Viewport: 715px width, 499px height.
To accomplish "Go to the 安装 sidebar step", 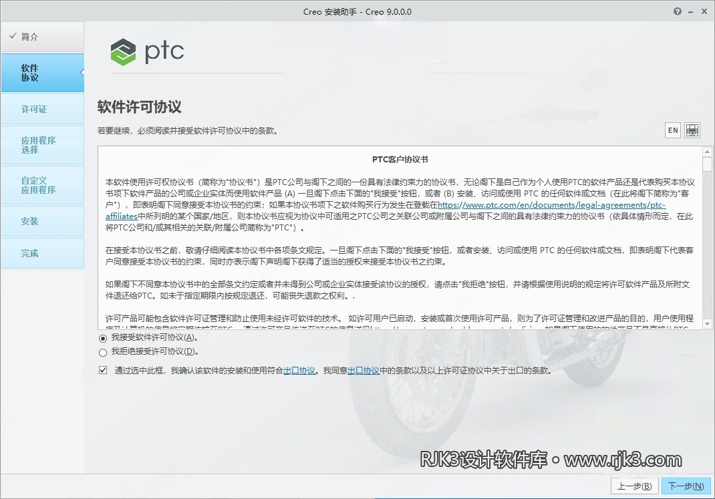I will (x=42, y=221).
